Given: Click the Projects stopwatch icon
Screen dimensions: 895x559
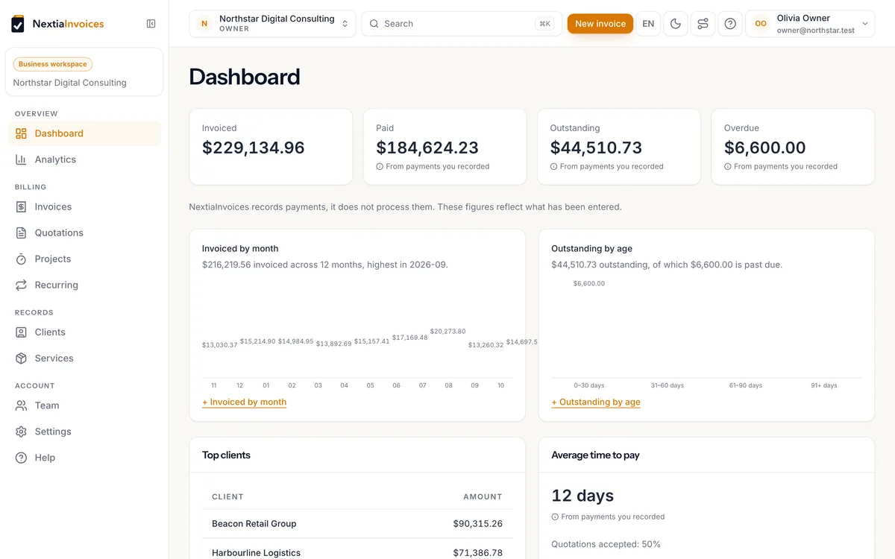Looking at the screenshot, I should [x=21, y=259].
